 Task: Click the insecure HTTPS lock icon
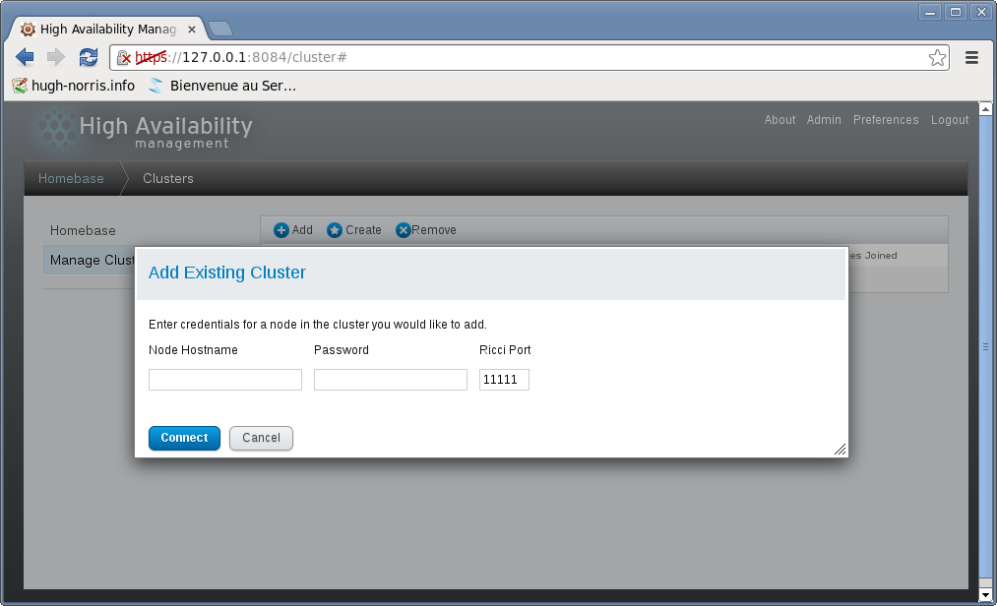coord(124,58)
